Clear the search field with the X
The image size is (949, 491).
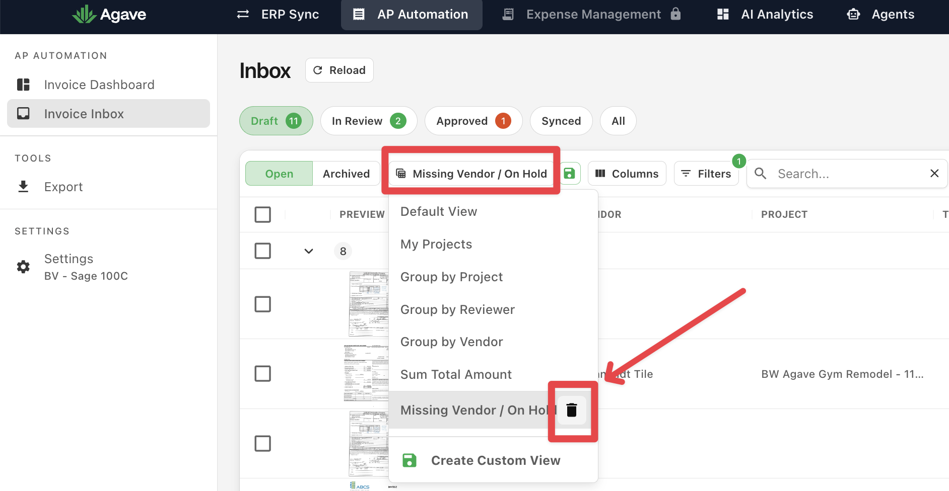[x=934, y=174]
